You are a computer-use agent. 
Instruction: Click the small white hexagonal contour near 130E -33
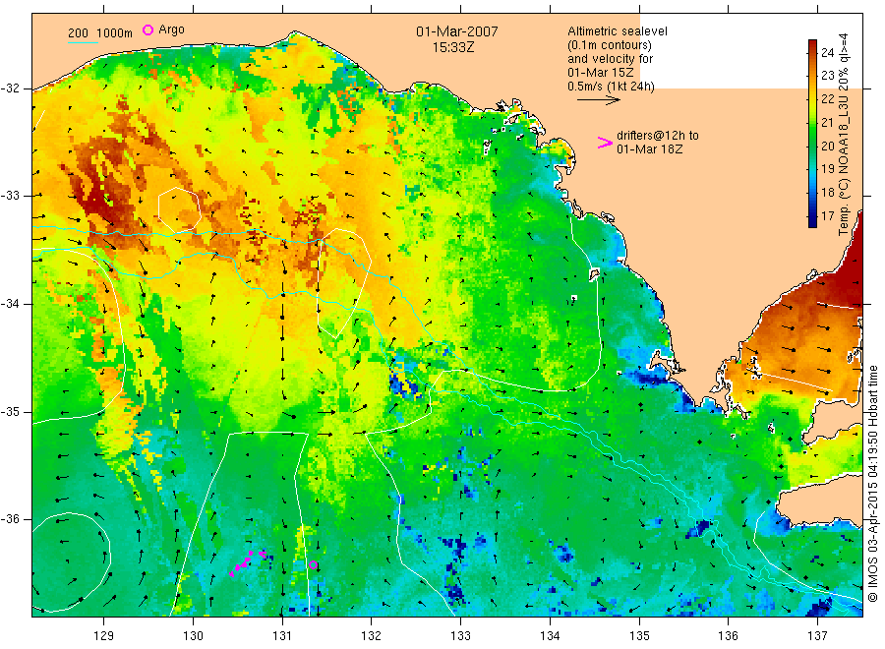(180, 208)
